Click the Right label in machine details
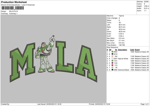 click(109, 27)
